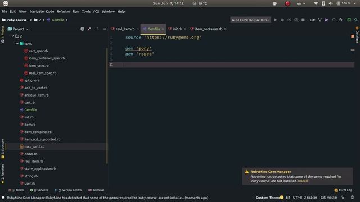Click the Git update project branch icon
360x202 pixels.
click(320, 20)
